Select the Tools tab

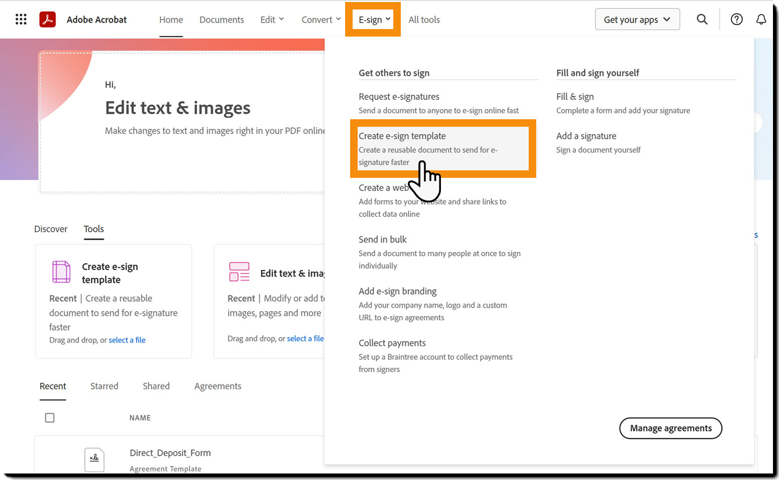[94, 229]
